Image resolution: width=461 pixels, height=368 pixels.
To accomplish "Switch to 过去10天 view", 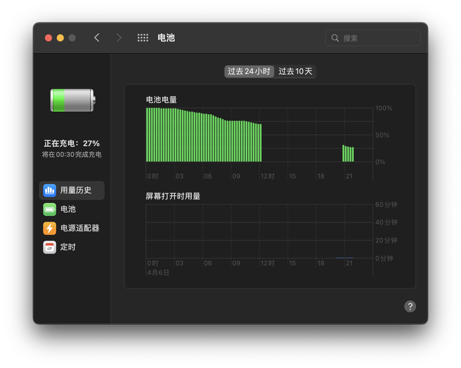I will click(x=295, y=72).
